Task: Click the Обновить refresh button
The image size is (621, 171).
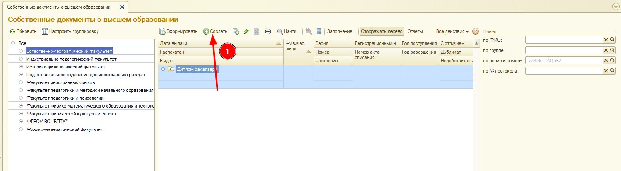Action: tap(23, 31)
